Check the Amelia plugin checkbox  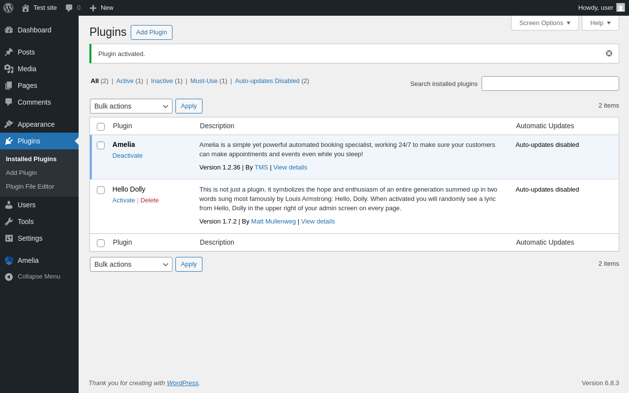click(101, 145)
